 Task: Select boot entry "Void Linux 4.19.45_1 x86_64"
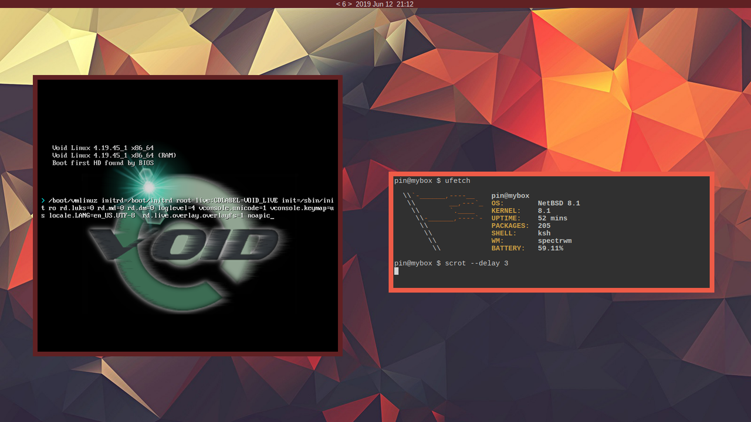click(103, 148)
